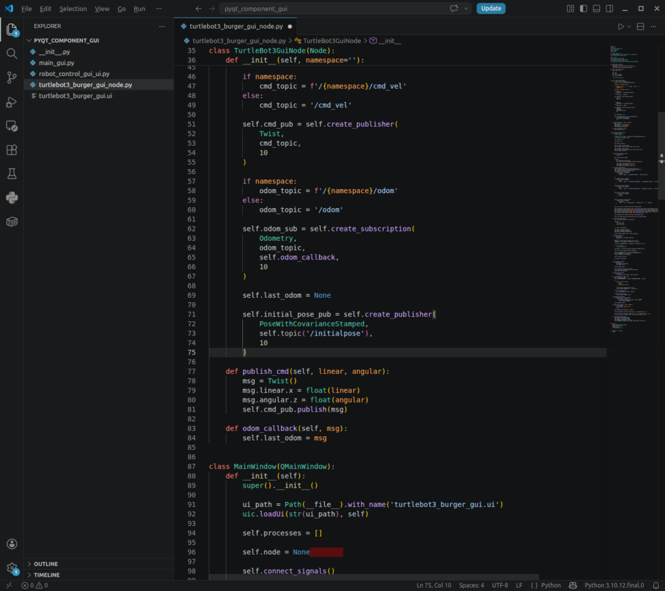Change indentation via Spaces: 4

point(471,586)
